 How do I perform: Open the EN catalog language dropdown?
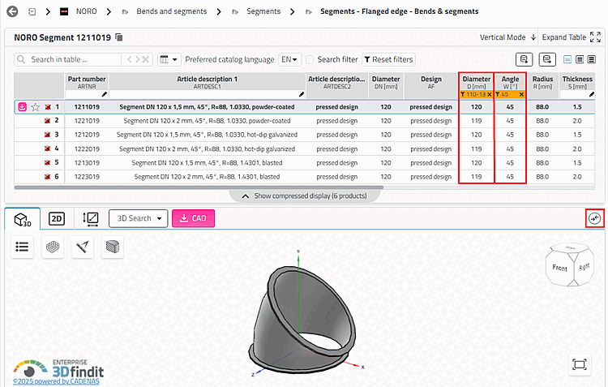[x=289, y=59]
